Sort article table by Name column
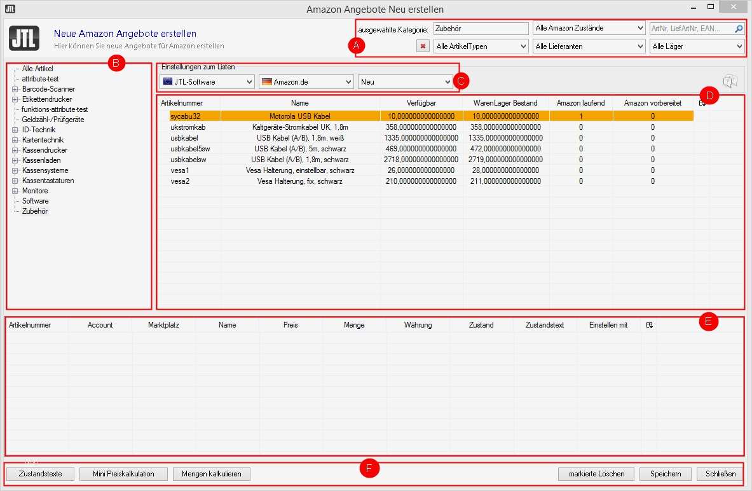The height and width of the screenshot is (491, 752). coord(300,103)
